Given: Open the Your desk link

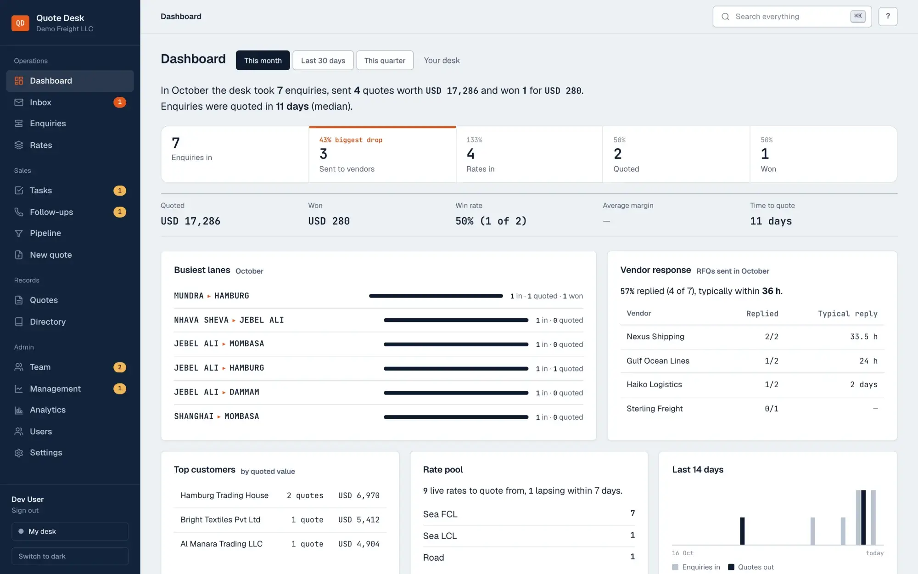Looking at the screenshot, I should point(442,61).
